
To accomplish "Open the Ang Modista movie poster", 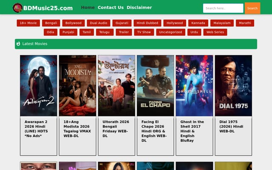I will click(77, 85).
